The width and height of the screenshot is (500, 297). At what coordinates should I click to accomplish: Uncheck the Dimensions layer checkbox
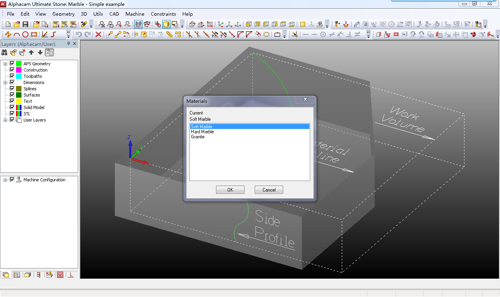[12, 82]
